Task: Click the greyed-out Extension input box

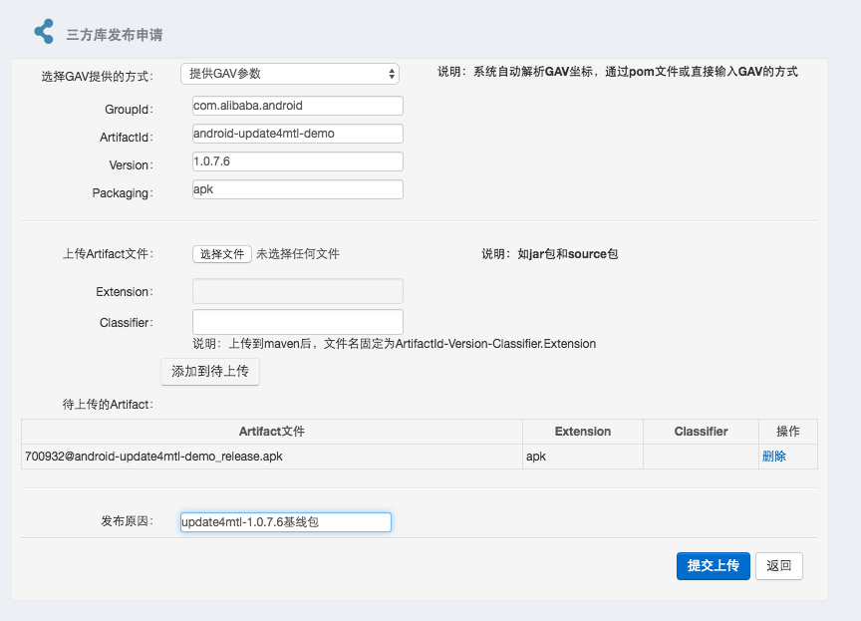Action: [x=297, y=291]
